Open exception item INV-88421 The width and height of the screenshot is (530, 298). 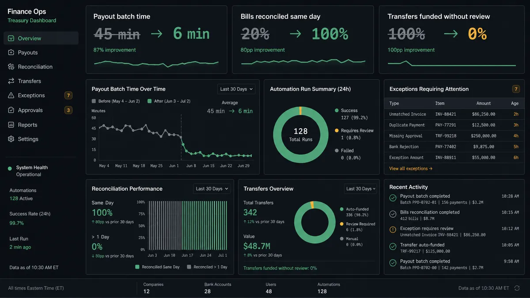(446, 114)
